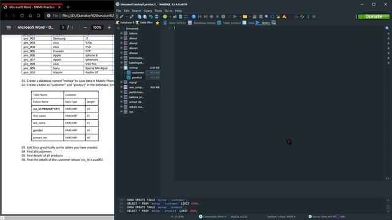Screen dimensions: 392x220
Task: Click the last-row navigation icon
Action: 205,16
